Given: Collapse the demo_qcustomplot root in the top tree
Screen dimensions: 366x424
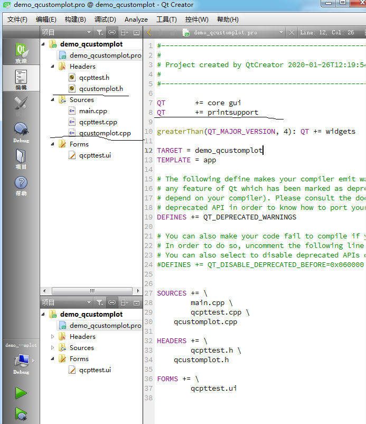Looking at the screenshot, I should point(43,44).
